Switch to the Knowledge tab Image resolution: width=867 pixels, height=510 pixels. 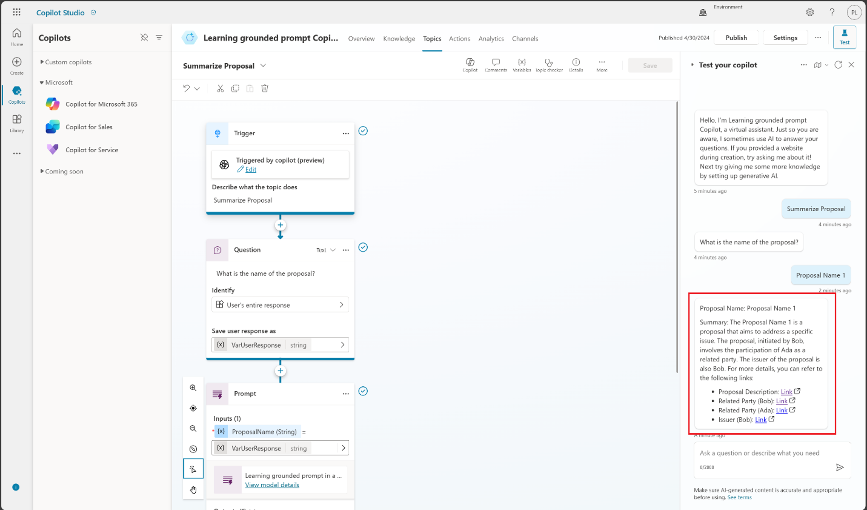(399, 39)
